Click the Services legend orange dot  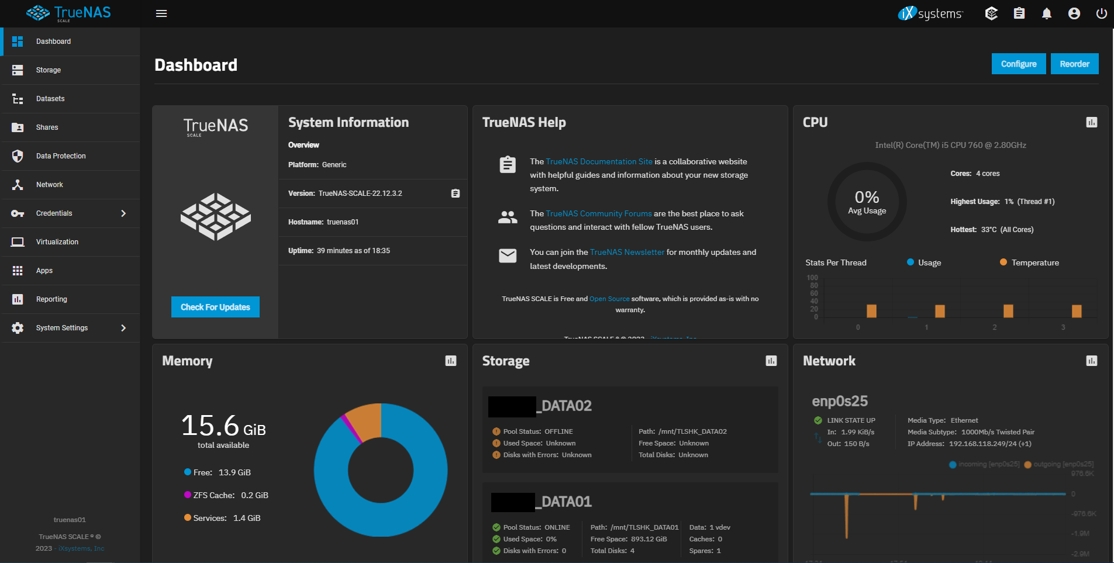pyautogui.click(x=188, y=517)
